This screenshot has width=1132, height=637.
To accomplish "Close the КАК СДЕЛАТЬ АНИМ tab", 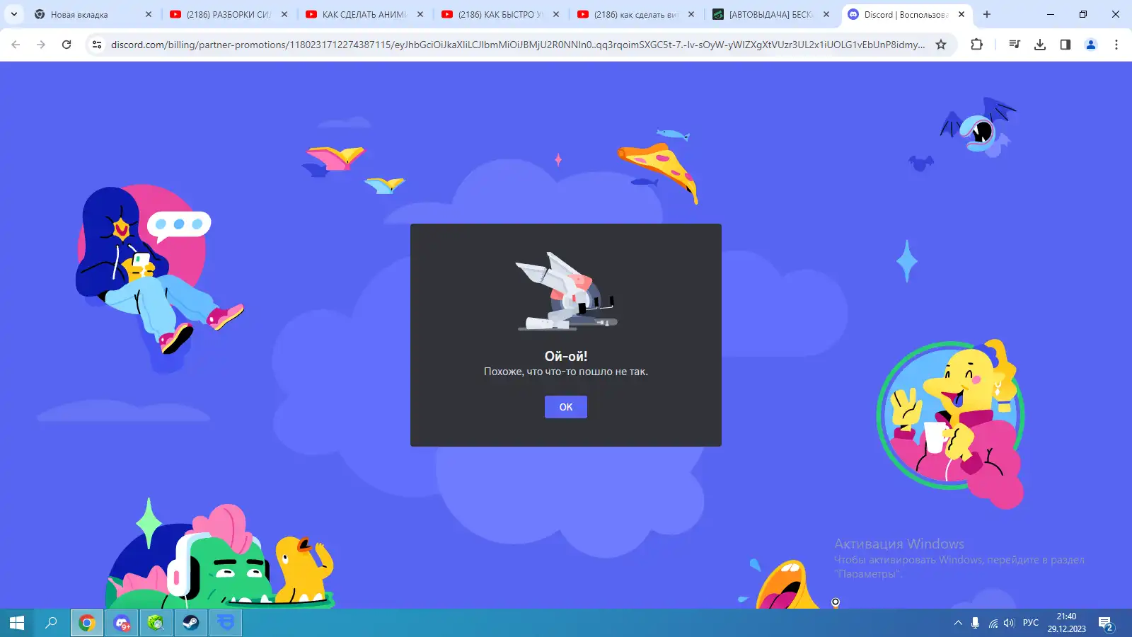I will 420,14.
